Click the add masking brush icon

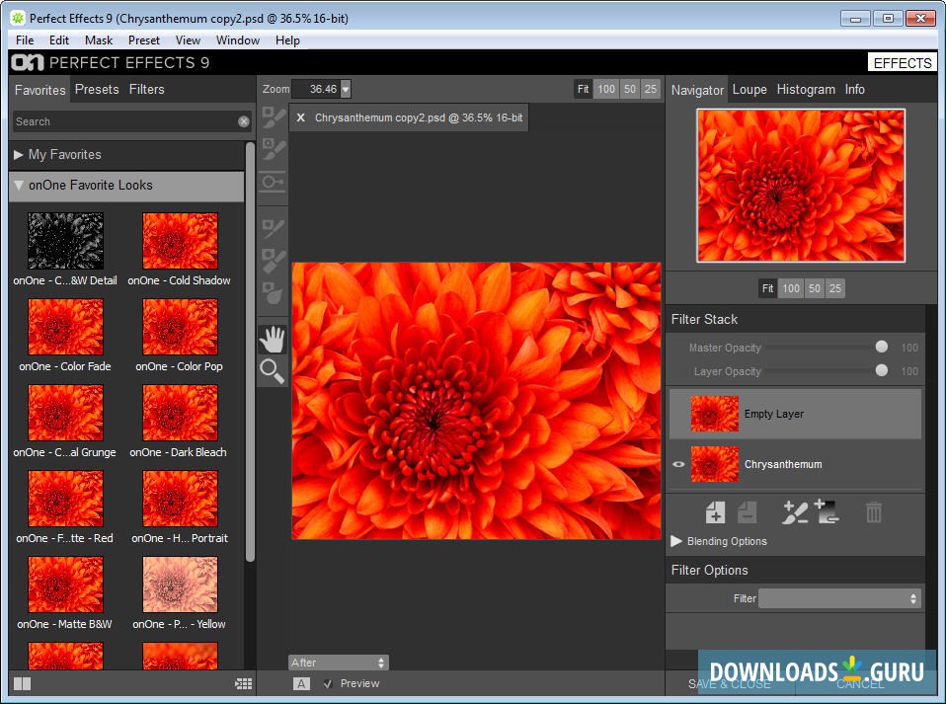point(794,512)
